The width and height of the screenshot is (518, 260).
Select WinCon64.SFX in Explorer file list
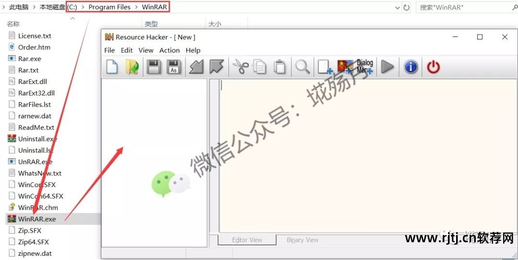41,196
